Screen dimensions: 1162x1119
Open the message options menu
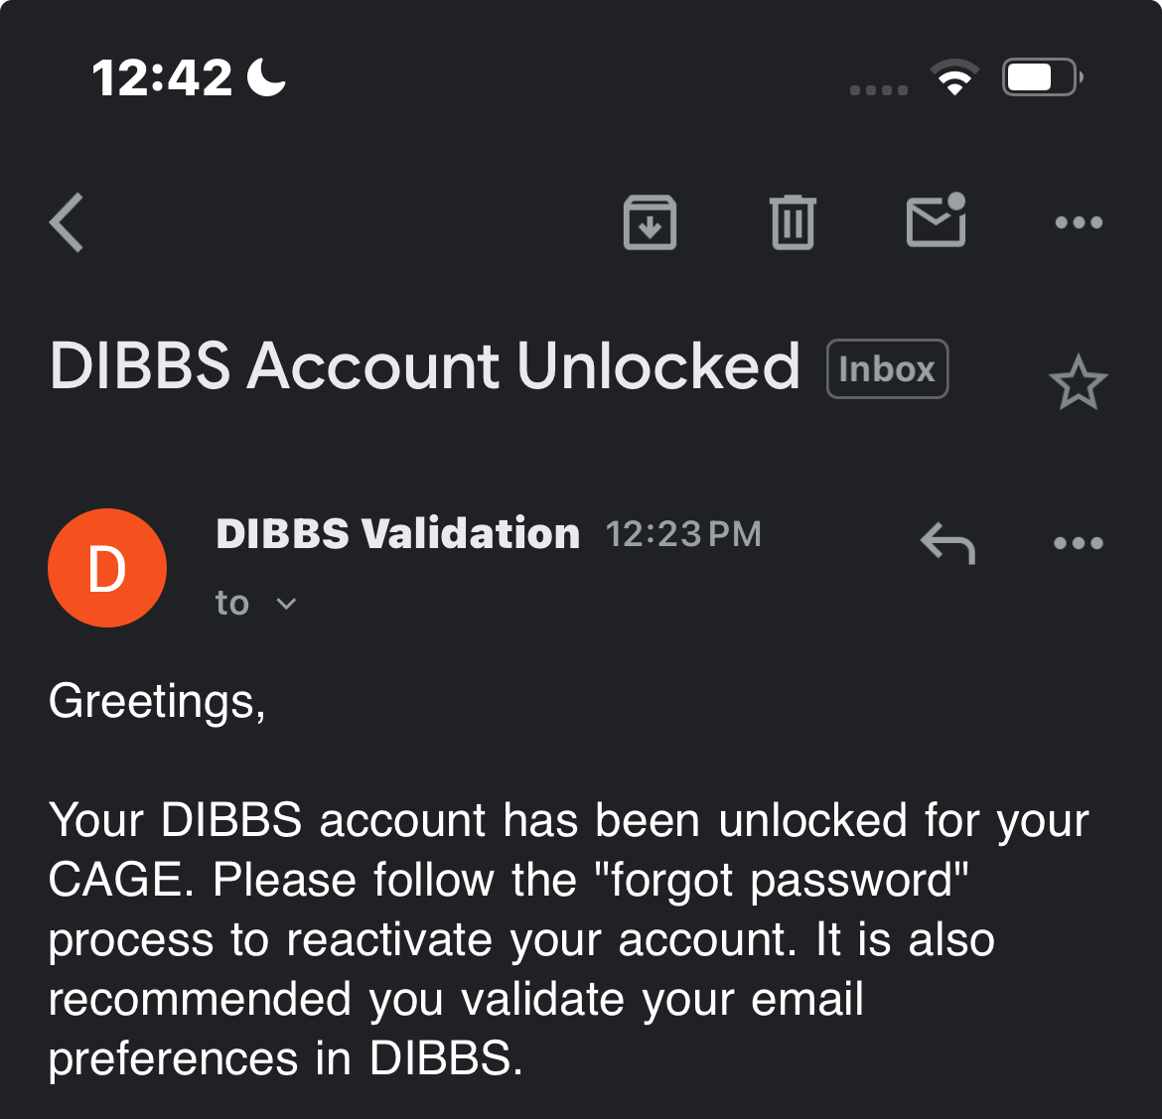[x=1079, y=543]
